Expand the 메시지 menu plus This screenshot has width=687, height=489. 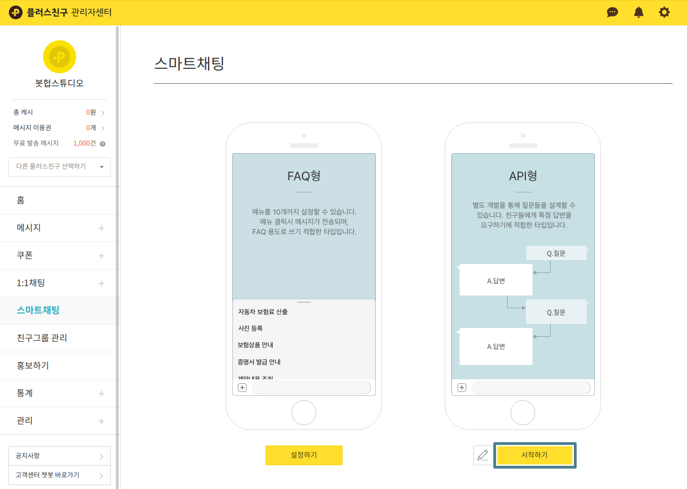pyautogui.click(x=102, y=228)
